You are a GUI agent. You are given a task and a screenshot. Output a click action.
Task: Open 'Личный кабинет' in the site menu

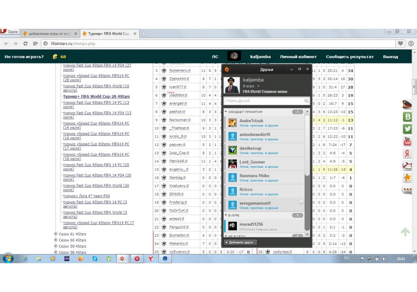(x=298, y=57)
